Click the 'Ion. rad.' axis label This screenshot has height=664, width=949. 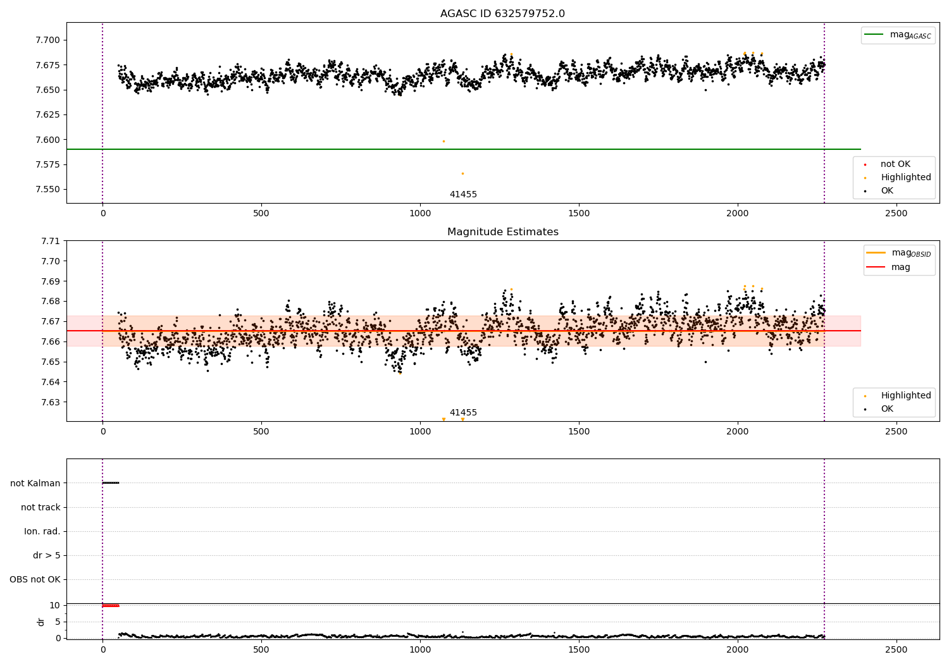tap(42, 531)
